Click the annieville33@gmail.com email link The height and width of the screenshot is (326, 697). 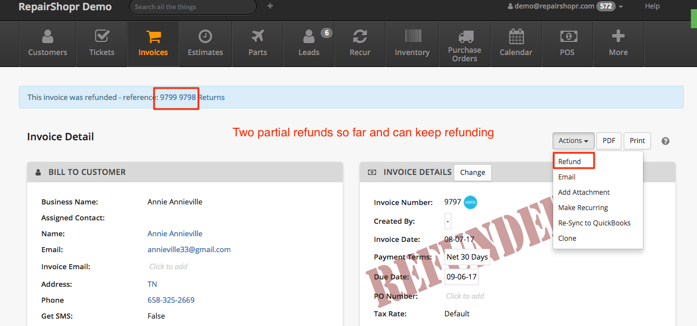coord(189,249)
